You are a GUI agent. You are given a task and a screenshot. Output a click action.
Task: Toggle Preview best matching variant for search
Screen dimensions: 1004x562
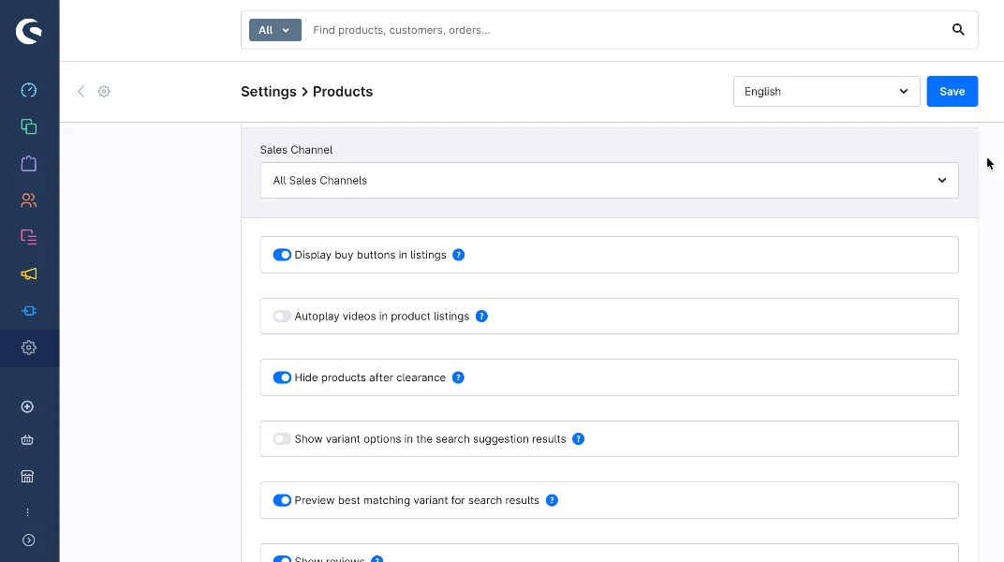coord(282,500)
